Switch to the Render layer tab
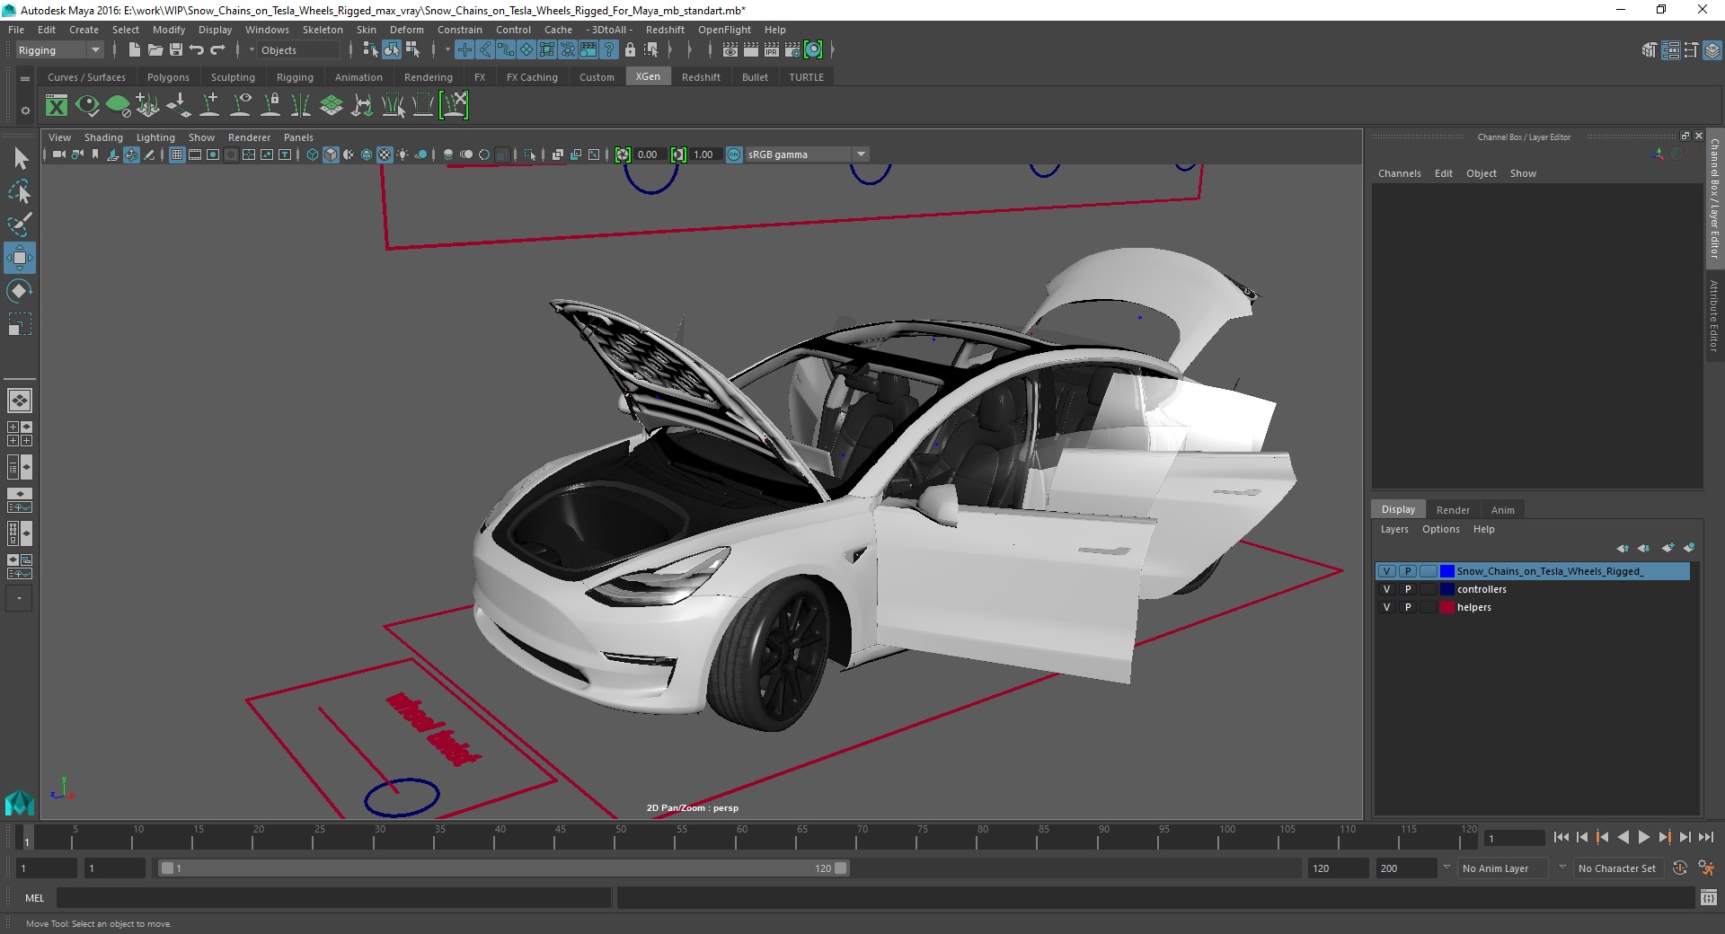This screenshot has width=1725, height=934. coord(1453,509)
